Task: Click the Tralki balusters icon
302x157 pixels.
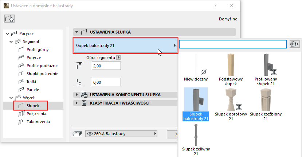Action: point(21,82)
